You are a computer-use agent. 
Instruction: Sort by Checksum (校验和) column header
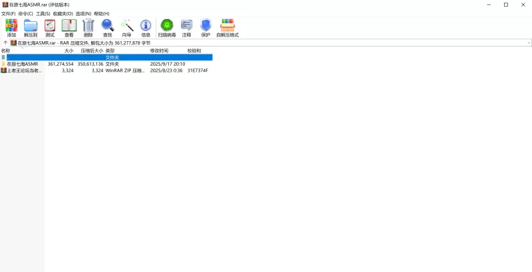(199, 50)
